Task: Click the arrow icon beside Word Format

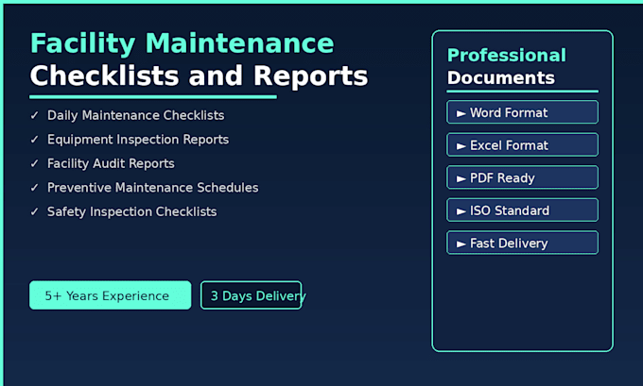Action: tap(461, 113)
